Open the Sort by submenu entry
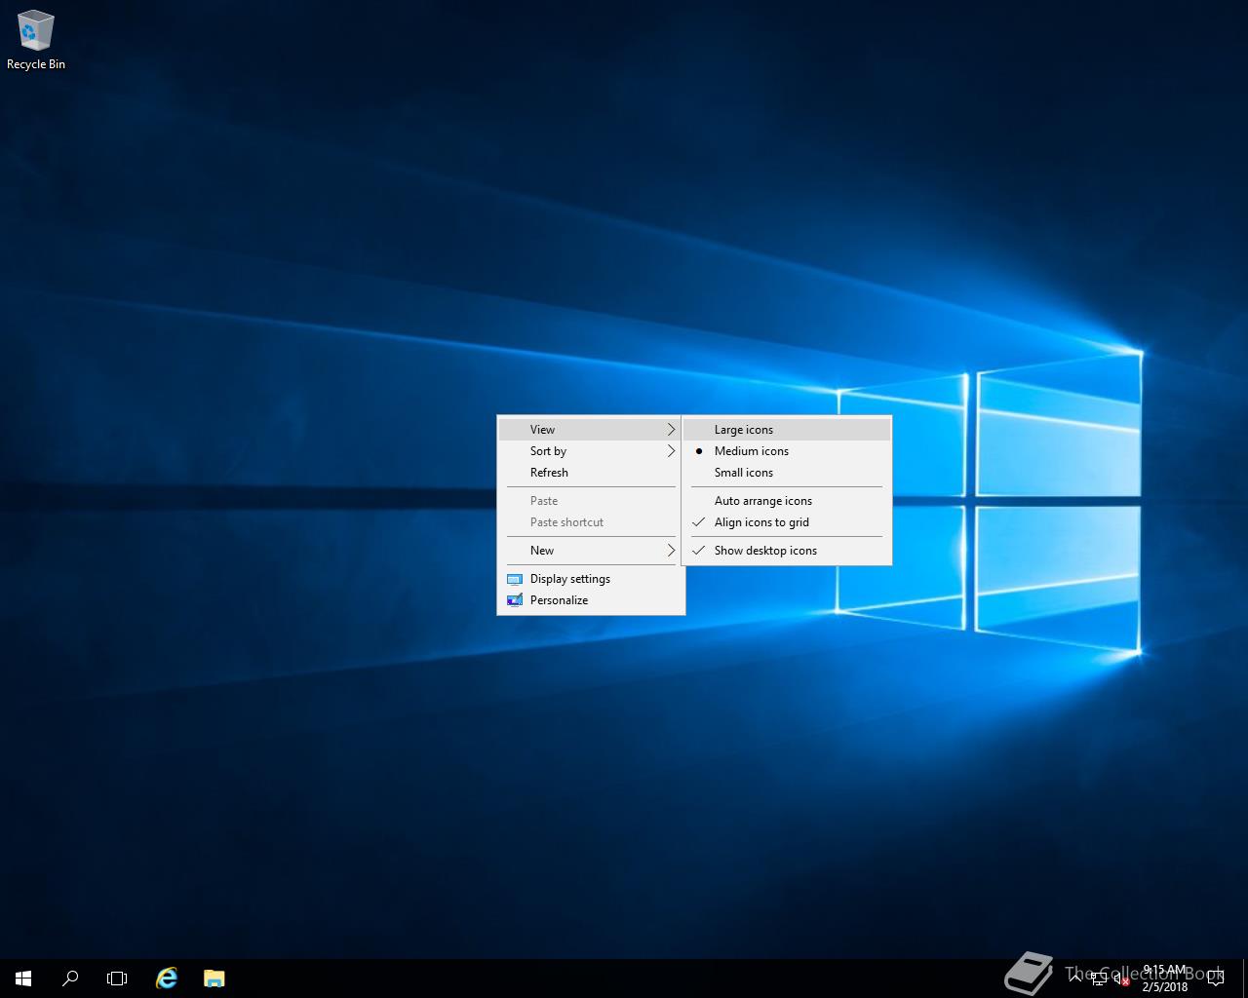Viewport: 1248px width, 998px height. [x=591, y=451]
